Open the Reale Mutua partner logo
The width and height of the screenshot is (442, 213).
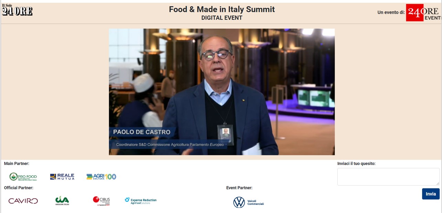62,177
